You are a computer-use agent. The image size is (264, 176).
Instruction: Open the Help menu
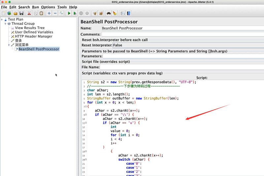[x=73, y=7]
